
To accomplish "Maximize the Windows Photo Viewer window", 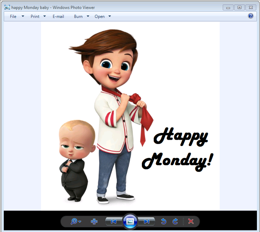I will [x=239, y=8].
